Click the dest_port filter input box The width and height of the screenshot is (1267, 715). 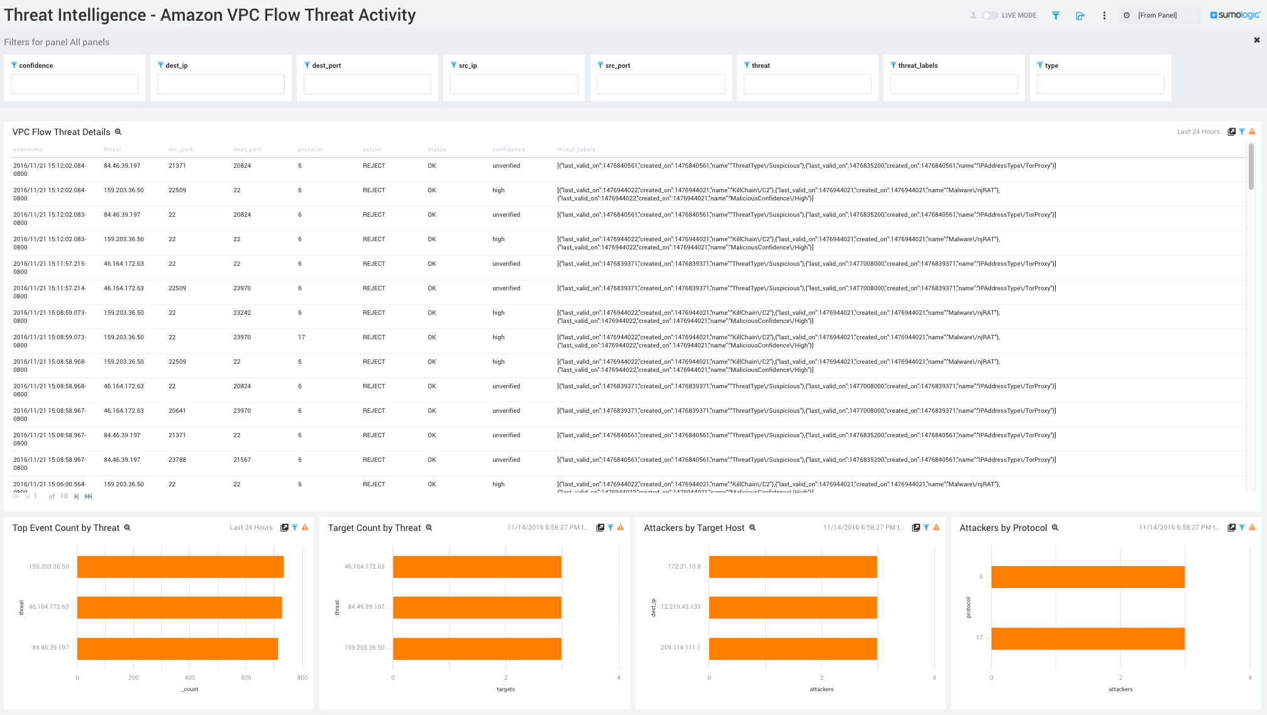[x=367, y=84]
